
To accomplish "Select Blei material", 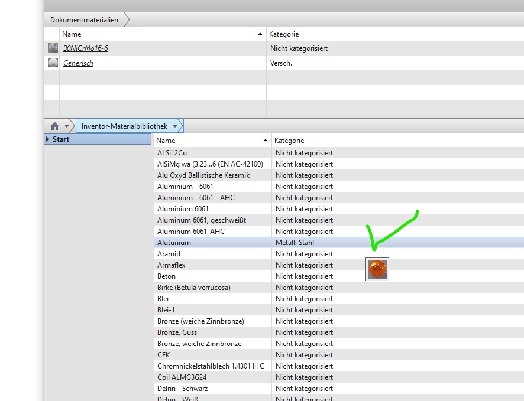I will coord(163,299).
